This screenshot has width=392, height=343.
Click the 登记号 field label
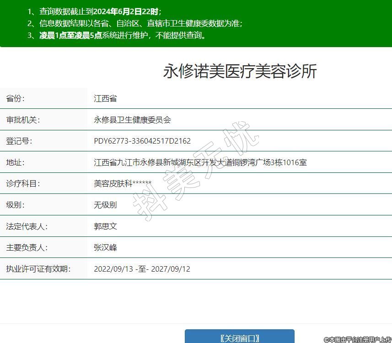(19, 141)
